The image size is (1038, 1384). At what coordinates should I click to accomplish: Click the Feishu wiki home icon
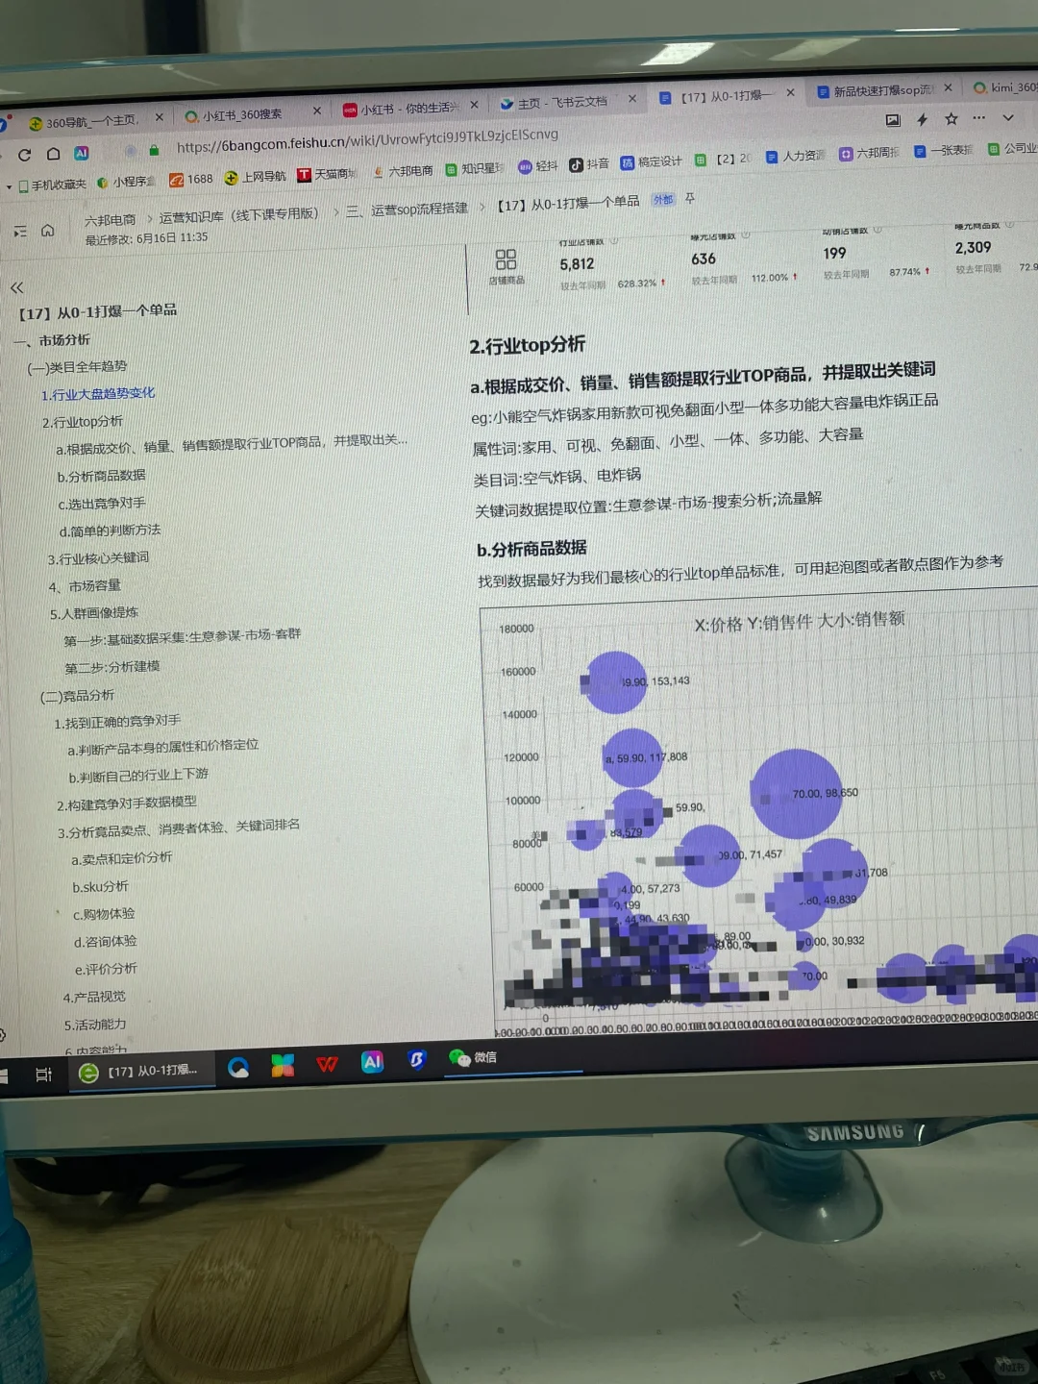pos(47,231)
